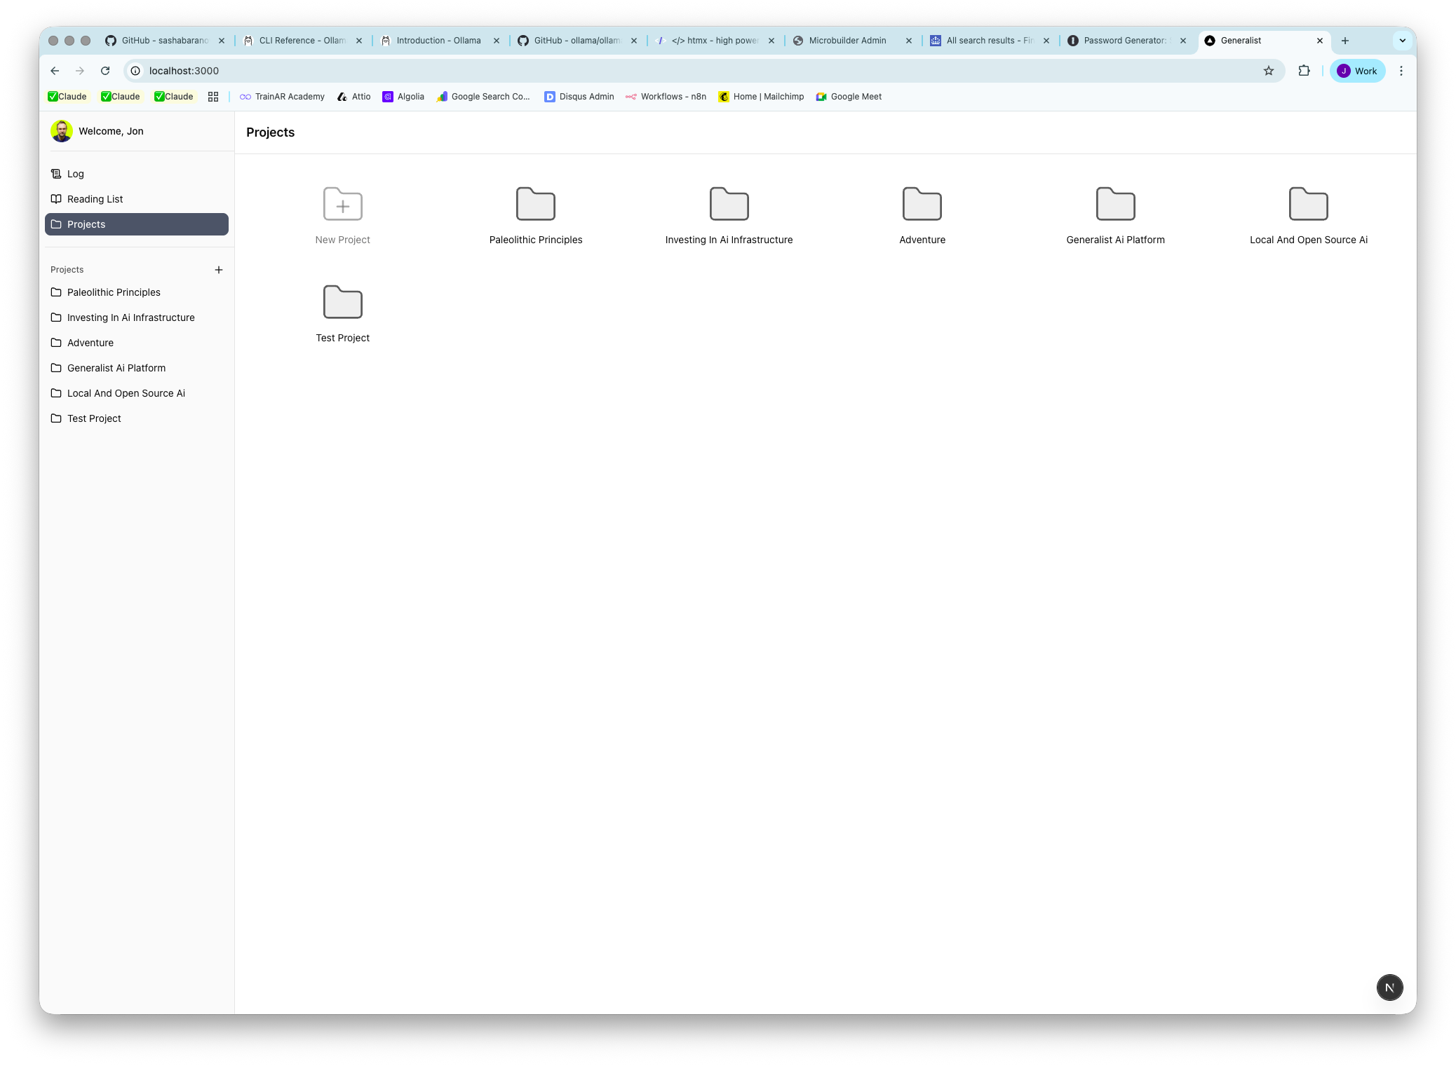
Task: Switch to the Password Generator tab
Action: click(x=1121, y=40)
